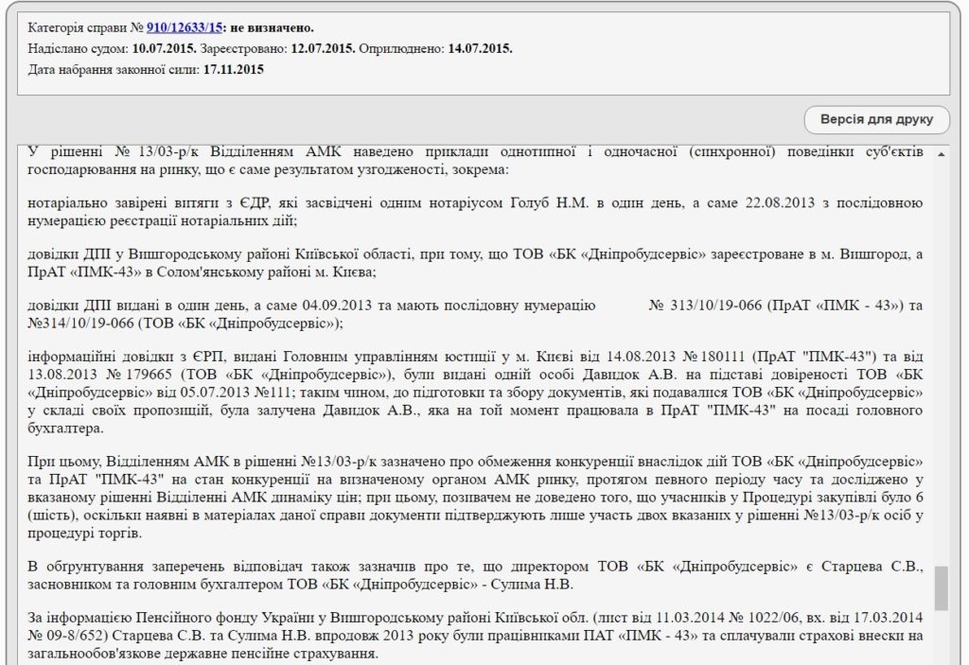The height and width of the screenshot is (665, 969).
Task: Click paragraph starting 'інформаційні довідки з ЄРП'
Action: (473, 392)
